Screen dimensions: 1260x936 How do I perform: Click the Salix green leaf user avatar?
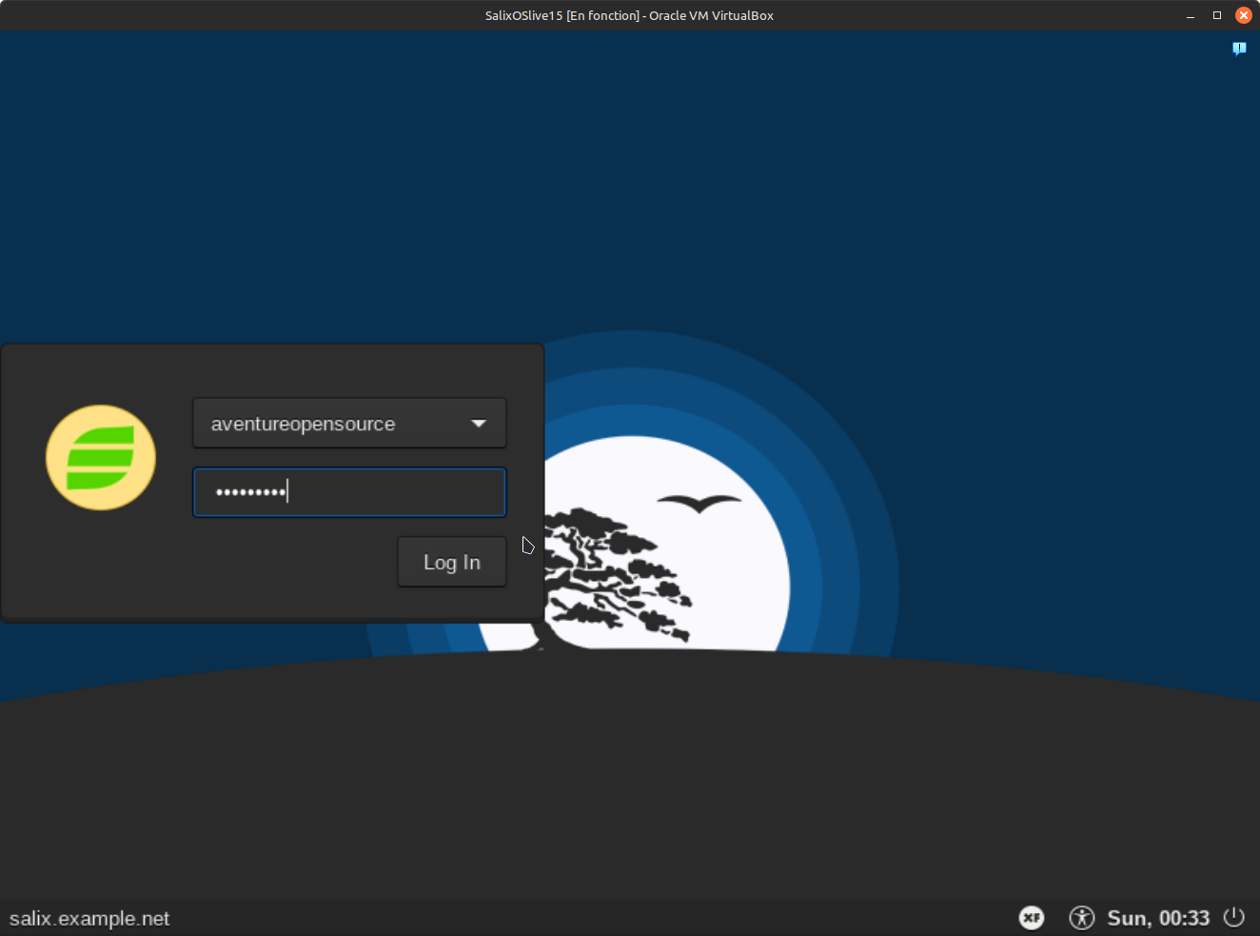pyautogui.click(x=101, y=458)
